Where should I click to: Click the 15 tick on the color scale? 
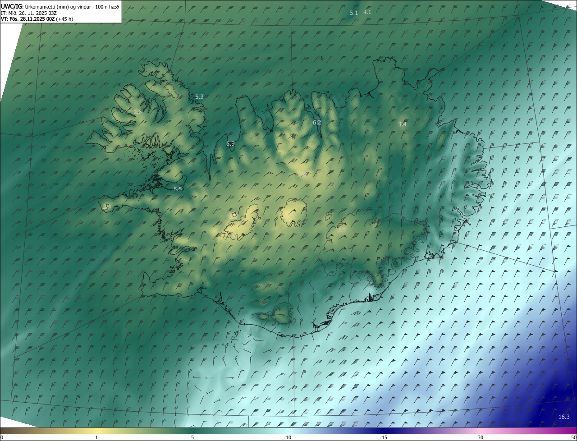point(385,437)
